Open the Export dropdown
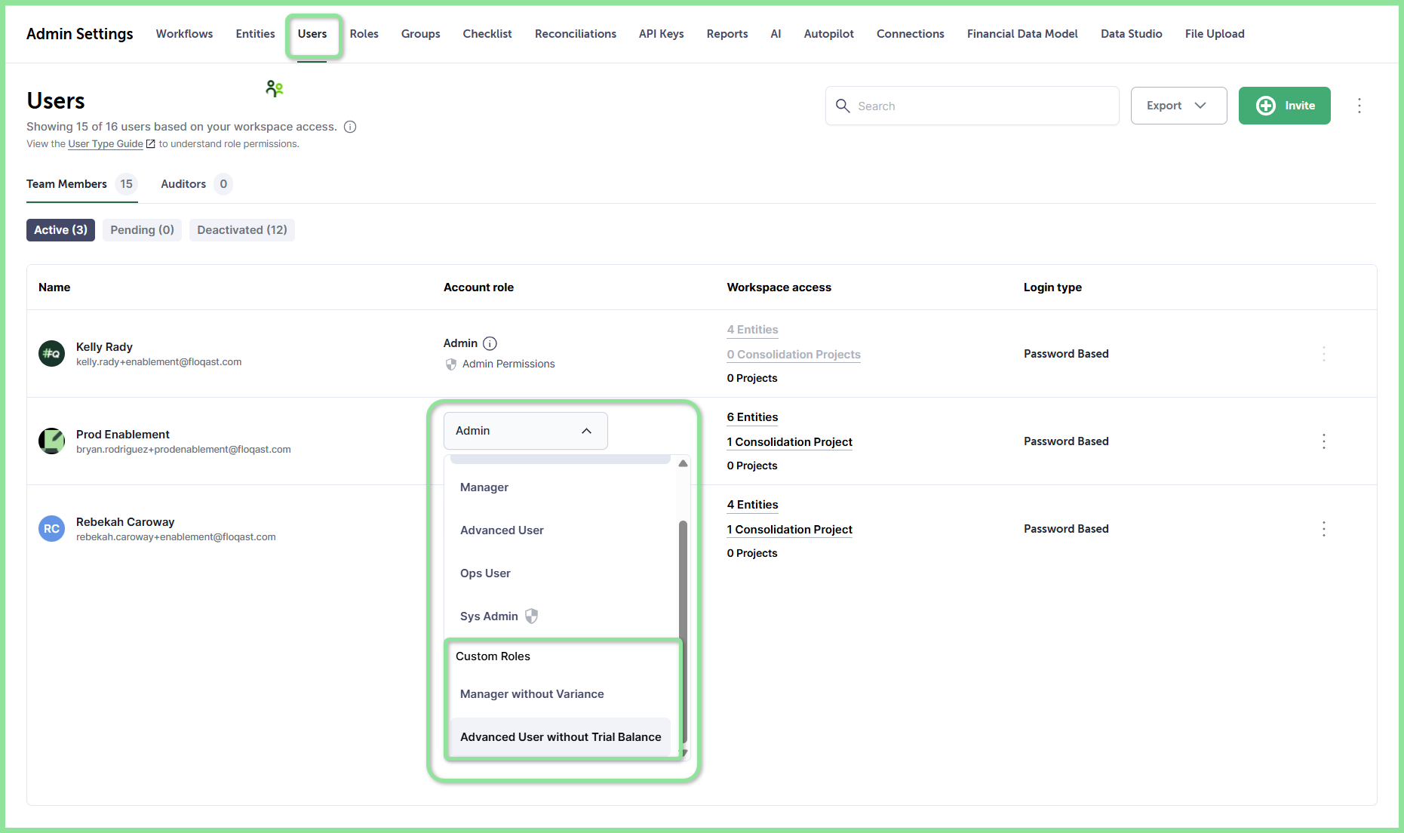1404x833 pixels. coord(1178,106)
